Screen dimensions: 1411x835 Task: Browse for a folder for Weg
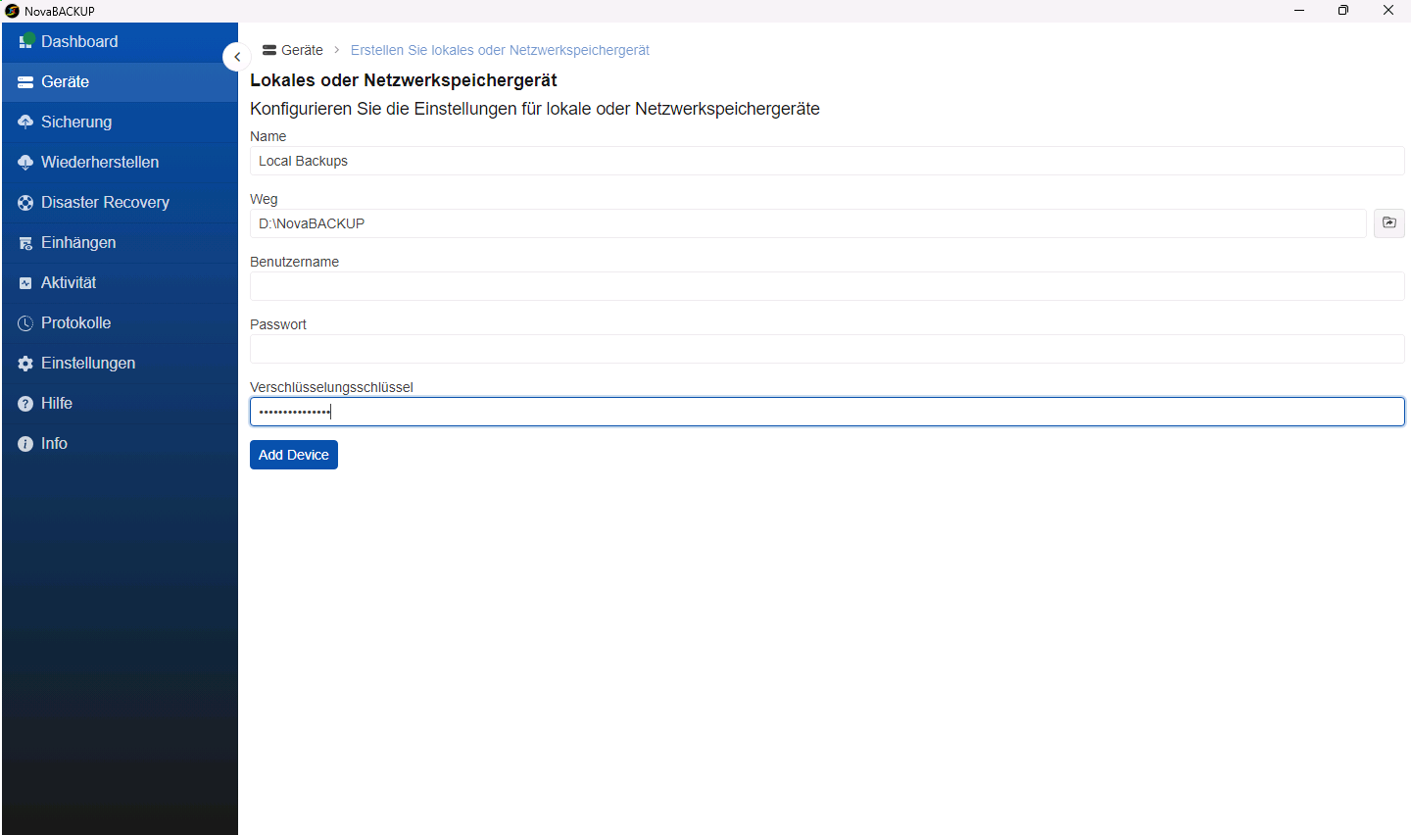point(1388,223)
